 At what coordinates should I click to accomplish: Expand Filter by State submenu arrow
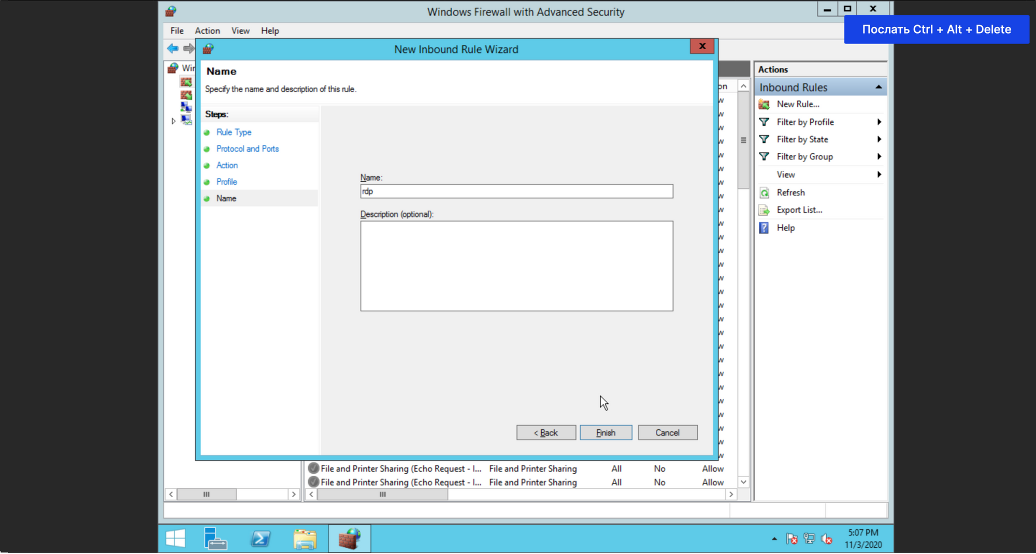point(879,139)
